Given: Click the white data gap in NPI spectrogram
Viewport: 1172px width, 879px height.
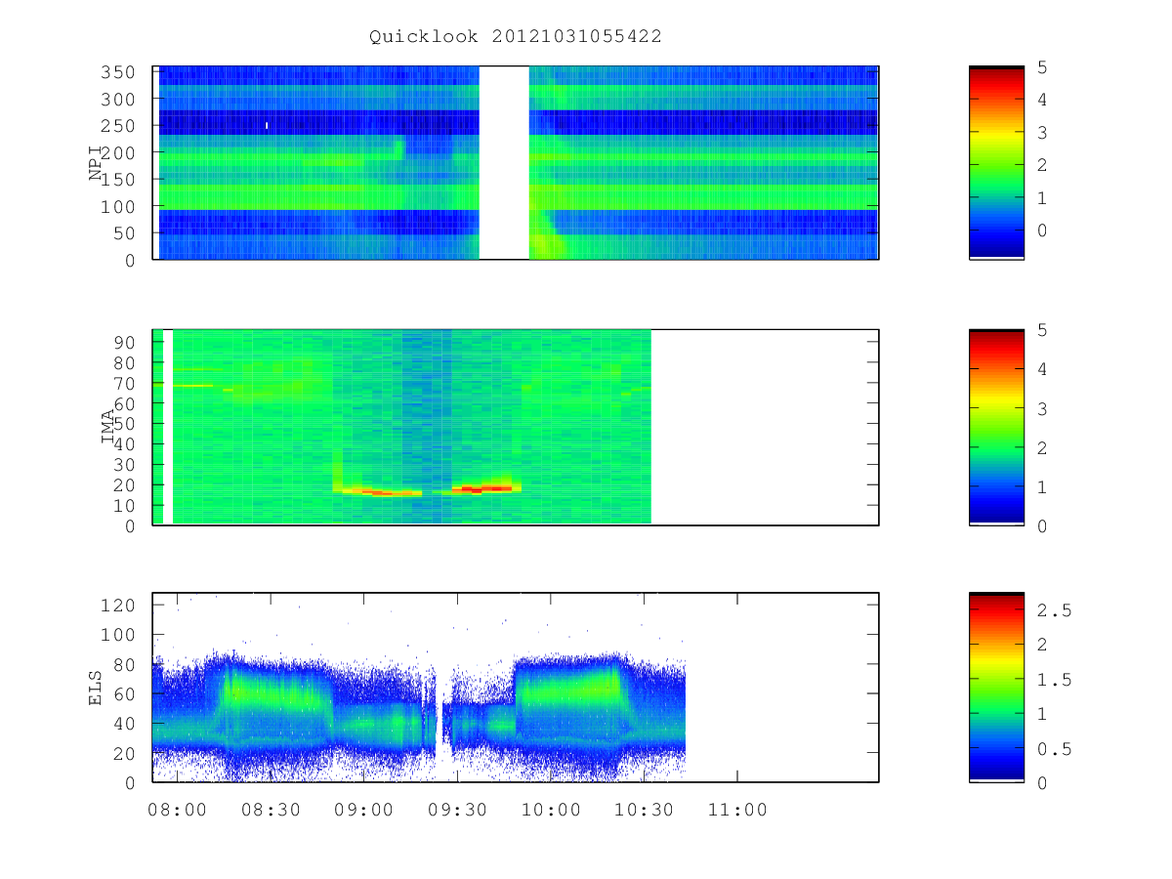Looking at the screenshot, I should pos(504,162).
